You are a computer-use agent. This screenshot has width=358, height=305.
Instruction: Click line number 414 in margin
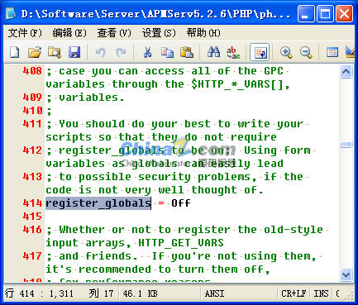pyautogui.click(x=32, y=203)
